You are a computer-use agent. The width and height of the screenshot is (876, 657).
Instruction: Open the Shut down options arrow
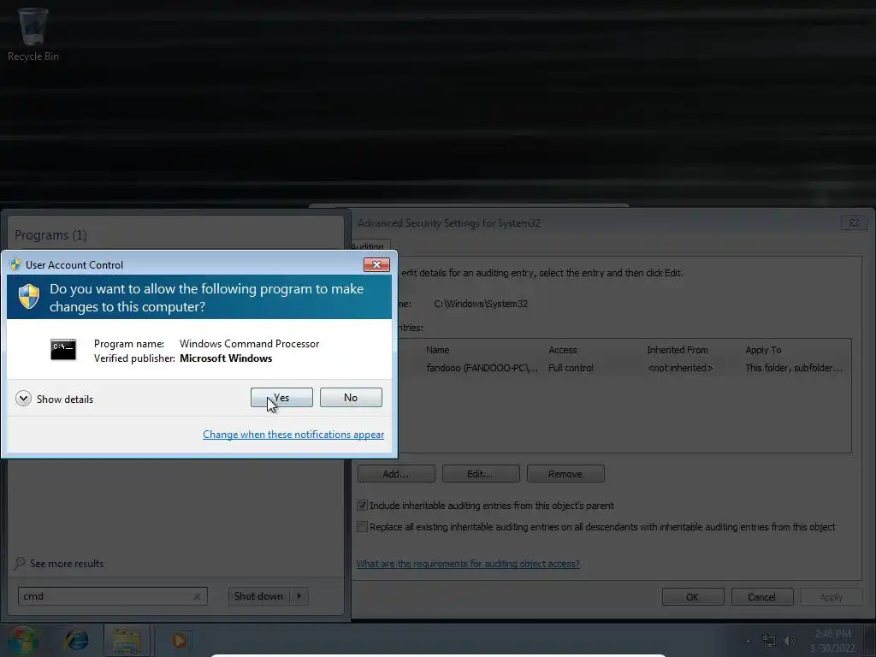[x=299, y=596]
